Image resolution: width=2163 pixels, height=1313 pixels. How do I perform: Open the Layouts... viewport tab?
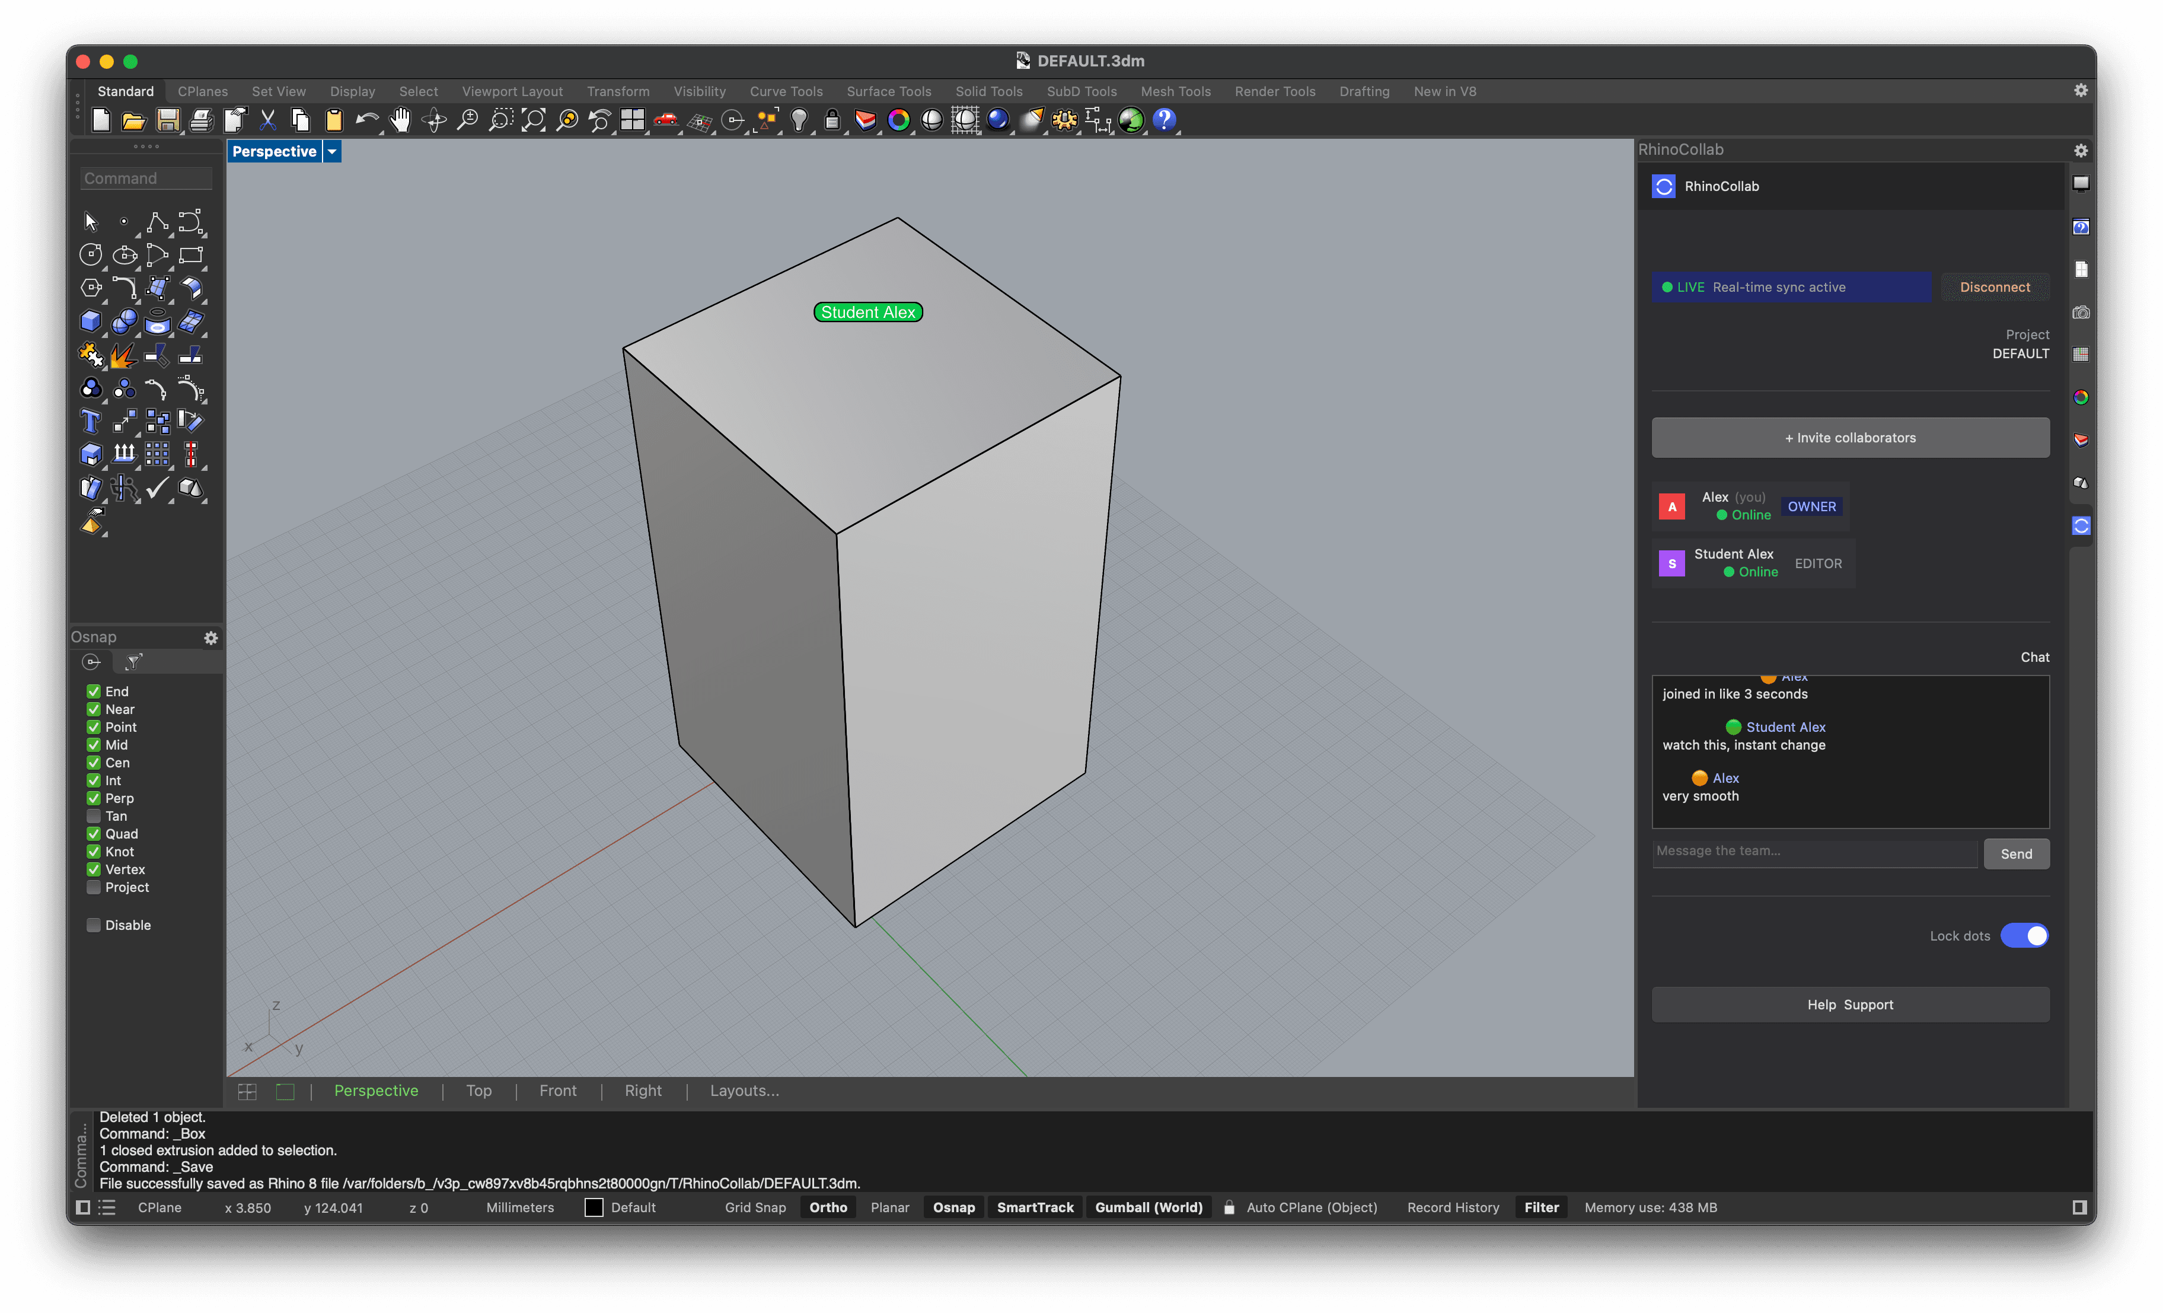point(744,1091)
